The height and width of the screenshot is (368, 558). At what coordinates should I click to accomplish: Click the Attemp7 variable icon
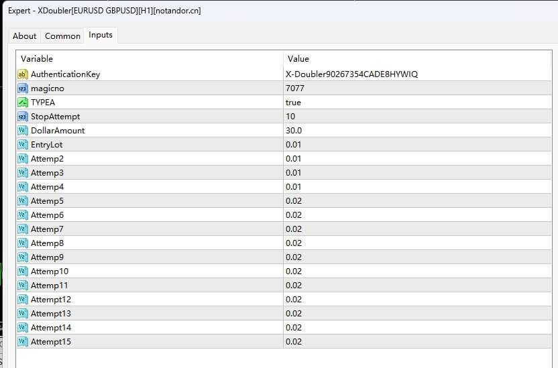point(22,229)
